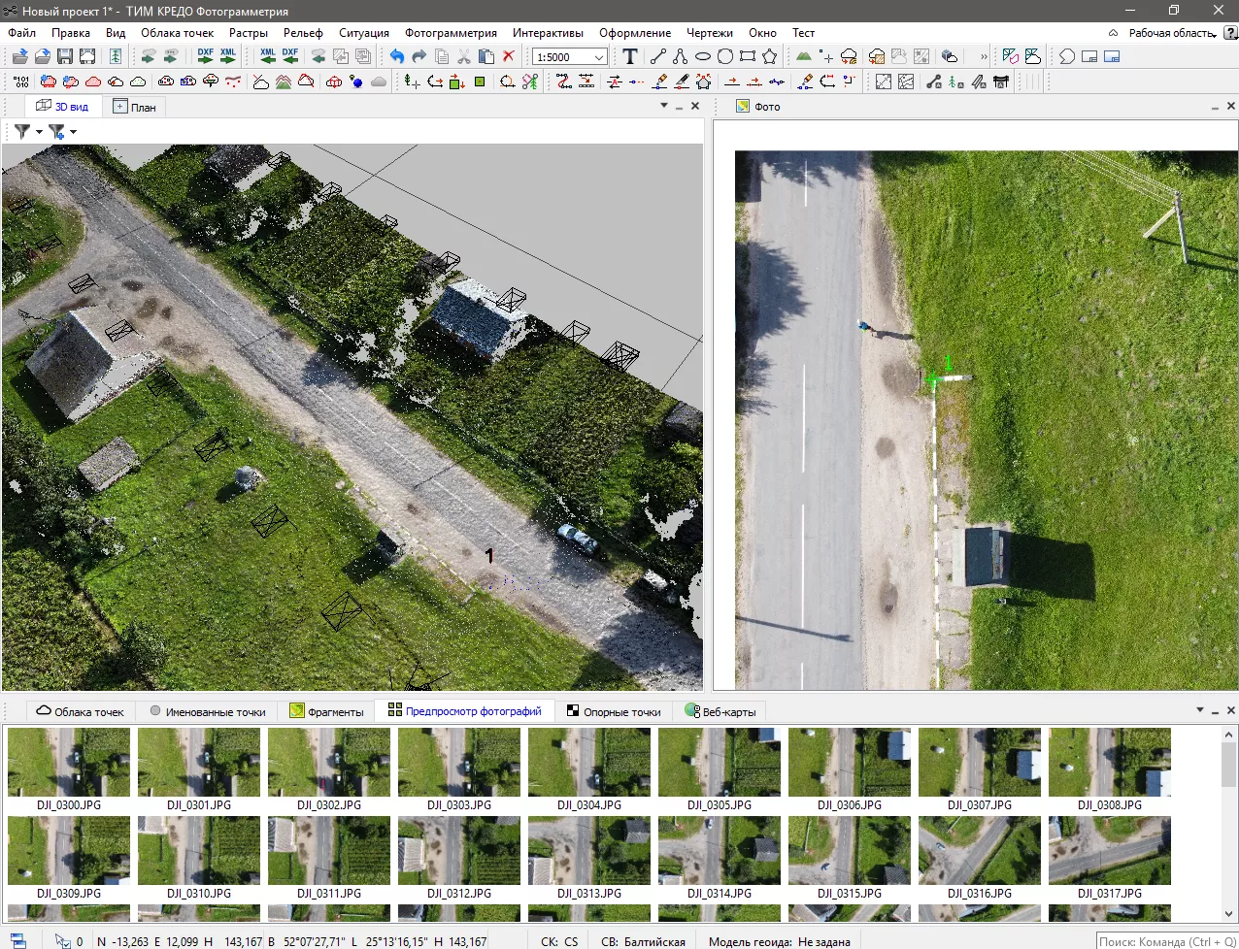This screenshot has width=1239, height=949.
Task: Expand the toolbar overflow chevron
Action: point(983,57)
